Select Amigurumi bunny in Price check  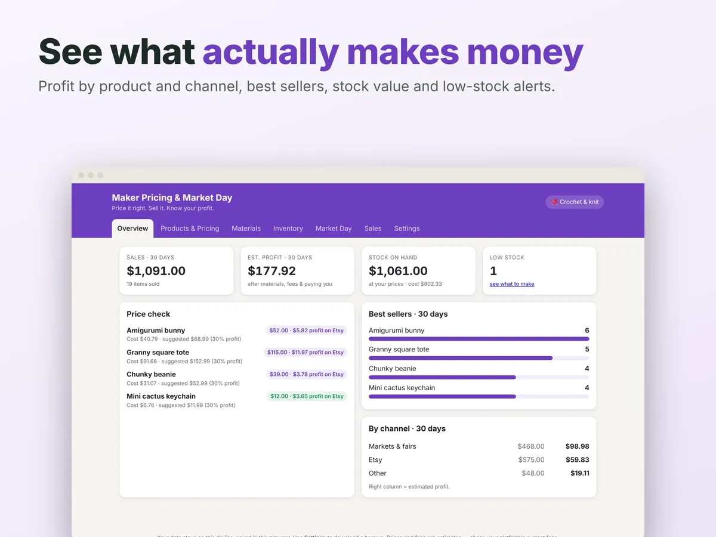click(156, 331)
